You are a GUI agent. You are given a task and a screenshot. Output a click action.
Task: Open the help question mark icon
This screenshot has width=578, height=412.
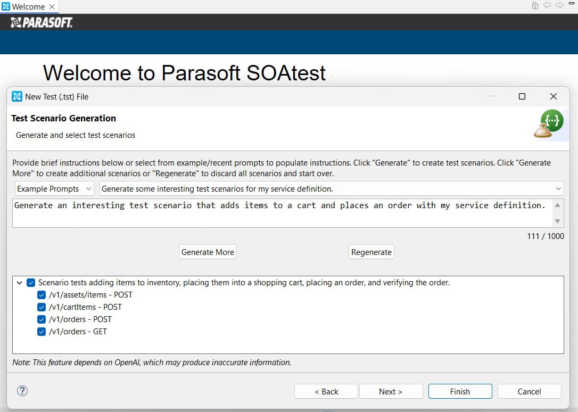tap(22, 391)
